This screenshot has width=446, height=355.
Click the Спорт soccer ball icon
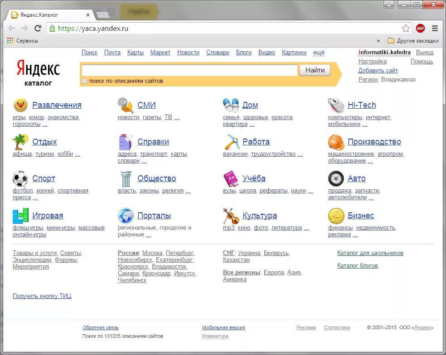click(x=20, y=178)
